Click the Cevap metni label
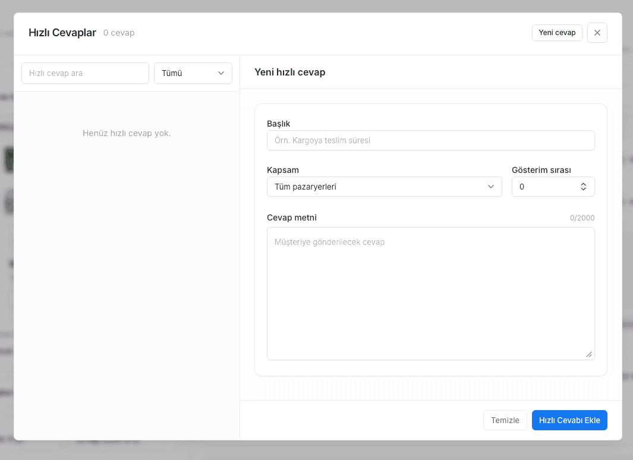 (x=292, y=218)
